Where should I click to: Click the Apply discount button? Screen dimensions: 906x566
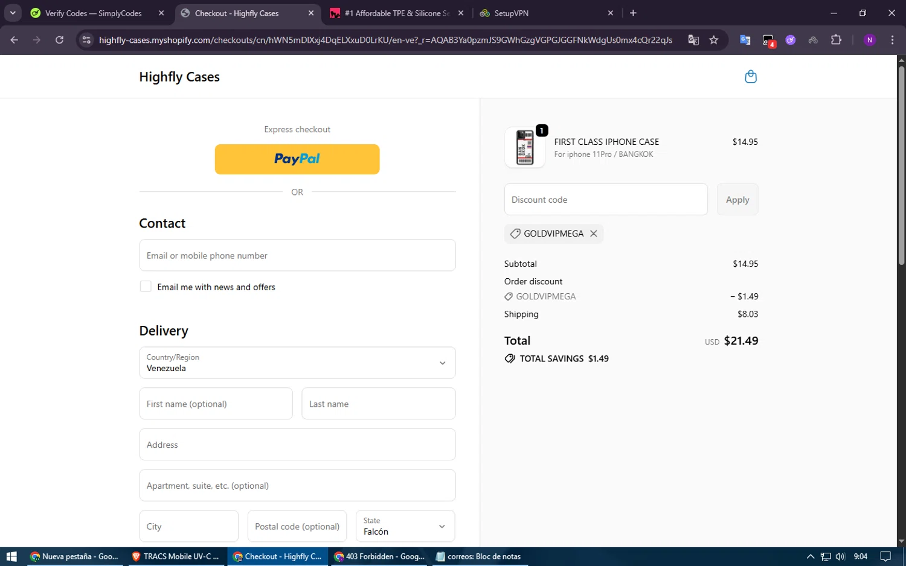pos(737,200)
